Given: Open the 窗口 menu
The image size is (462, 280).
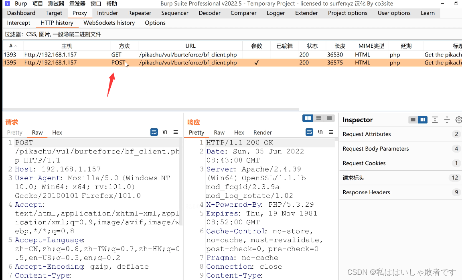Looking at the screenshot, I should [96, 4].
